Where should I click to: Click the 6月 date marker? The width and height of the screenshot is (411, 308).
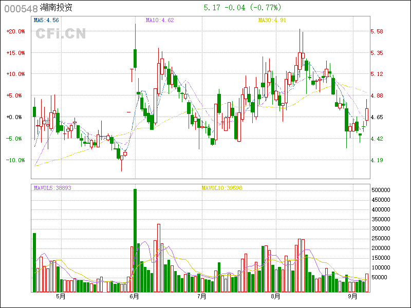[135, 296]
